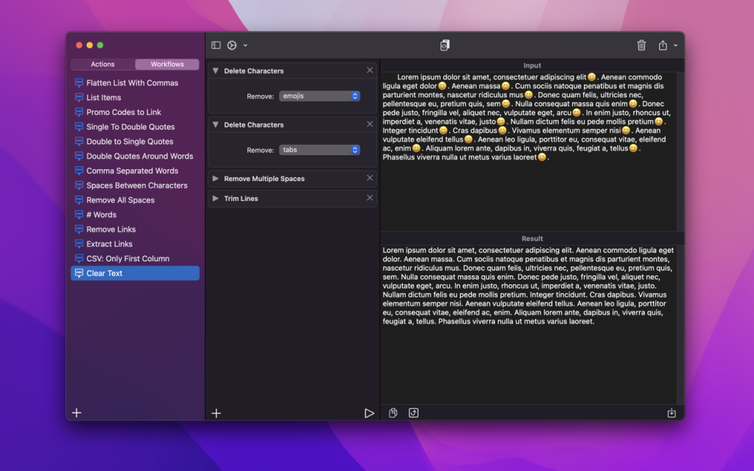Open the Trash icon to delete the workflow
The image size is (754, 471).
point(641,45)
